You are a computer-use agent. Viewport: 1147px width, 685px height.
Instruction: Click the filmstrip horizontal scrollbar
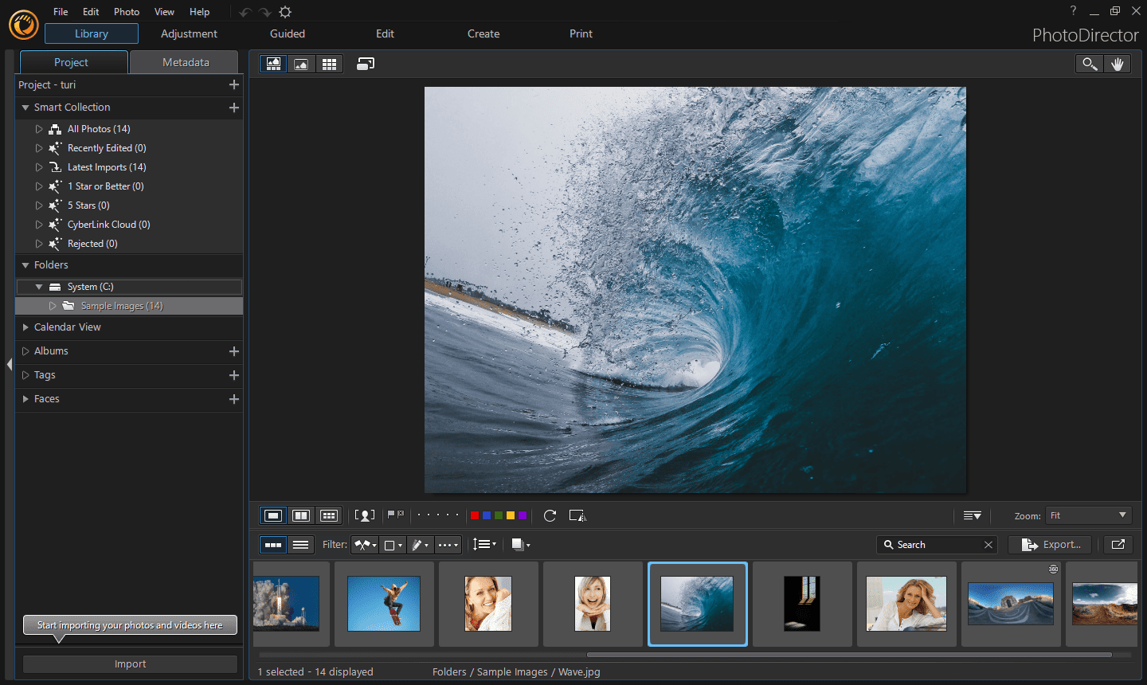pos(849,655)
